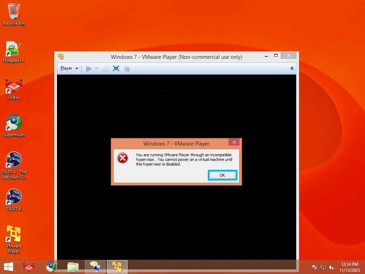Open the Player menu dropdown

pyautogui.click(x=69, y=68)
